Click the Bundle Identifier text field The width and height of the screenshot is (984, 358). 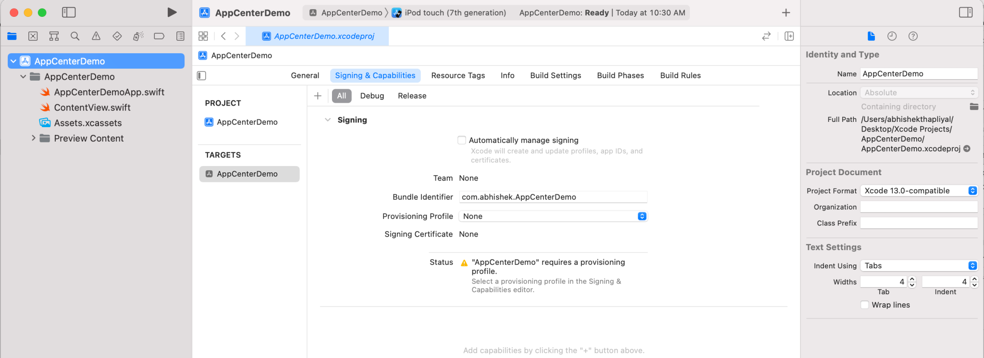click(553, 197)
